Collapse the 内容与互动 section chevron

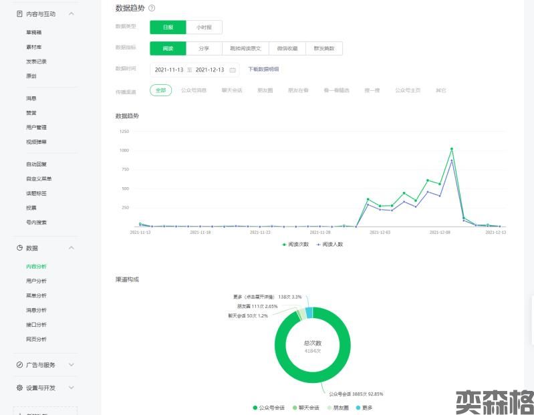click(x=72, y=13)
